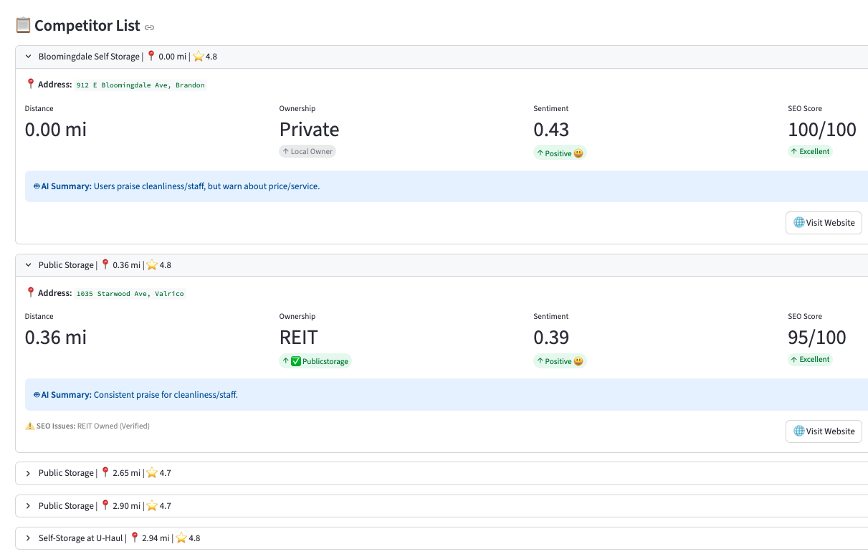Click the green checkmark on Publicstorage ownership badge
Viewport: 868px width, 554px height.
pos(295,361)
